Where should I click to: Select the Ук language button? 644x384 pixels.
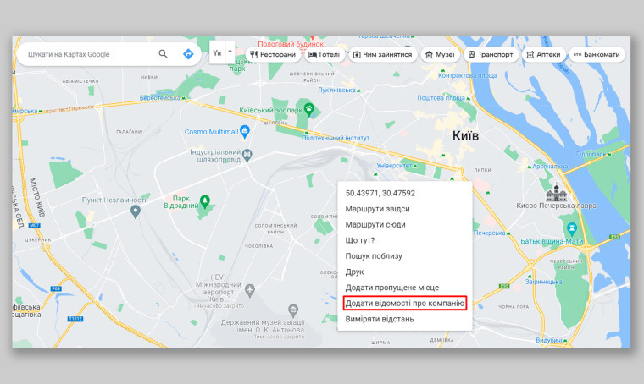(x=217, y=52)
